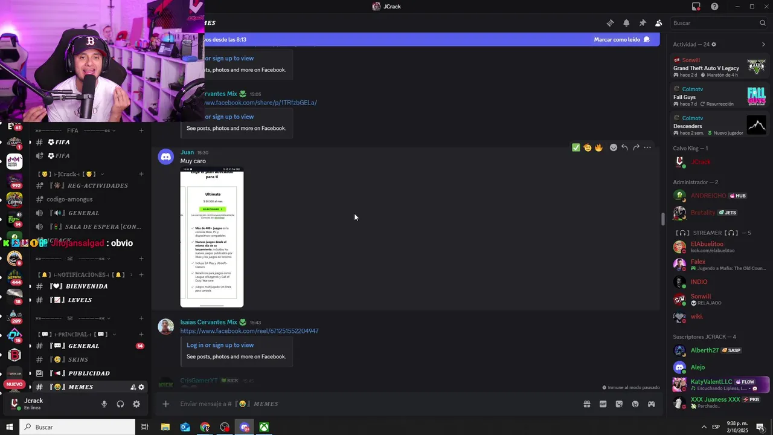Open member KatyValentLLC in member list

coord(720,384)
